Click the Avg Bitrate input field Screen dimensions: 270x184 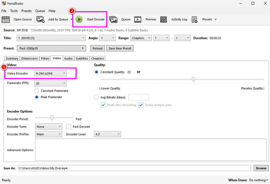[139, 97]
